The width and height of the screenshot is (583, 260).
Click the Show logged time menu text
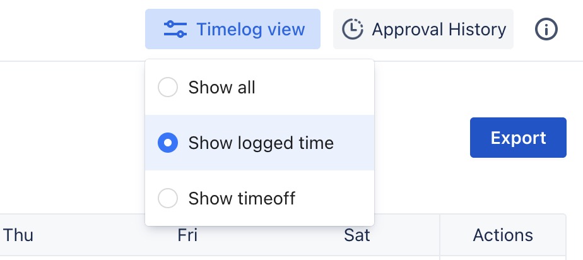pos(261,143)
